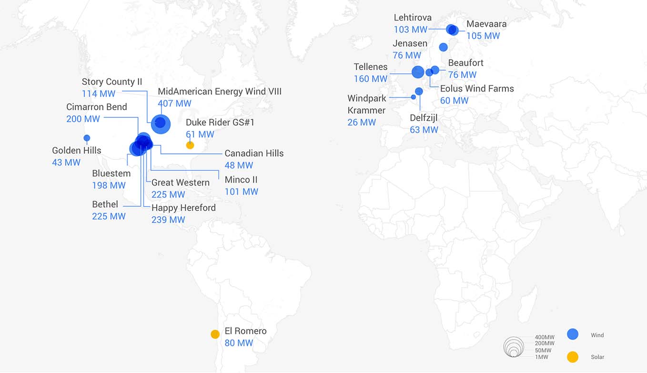Screen dimensions: 647x373
Task: Click the Canadian Hills label text
Action: [x=254, y=153]
